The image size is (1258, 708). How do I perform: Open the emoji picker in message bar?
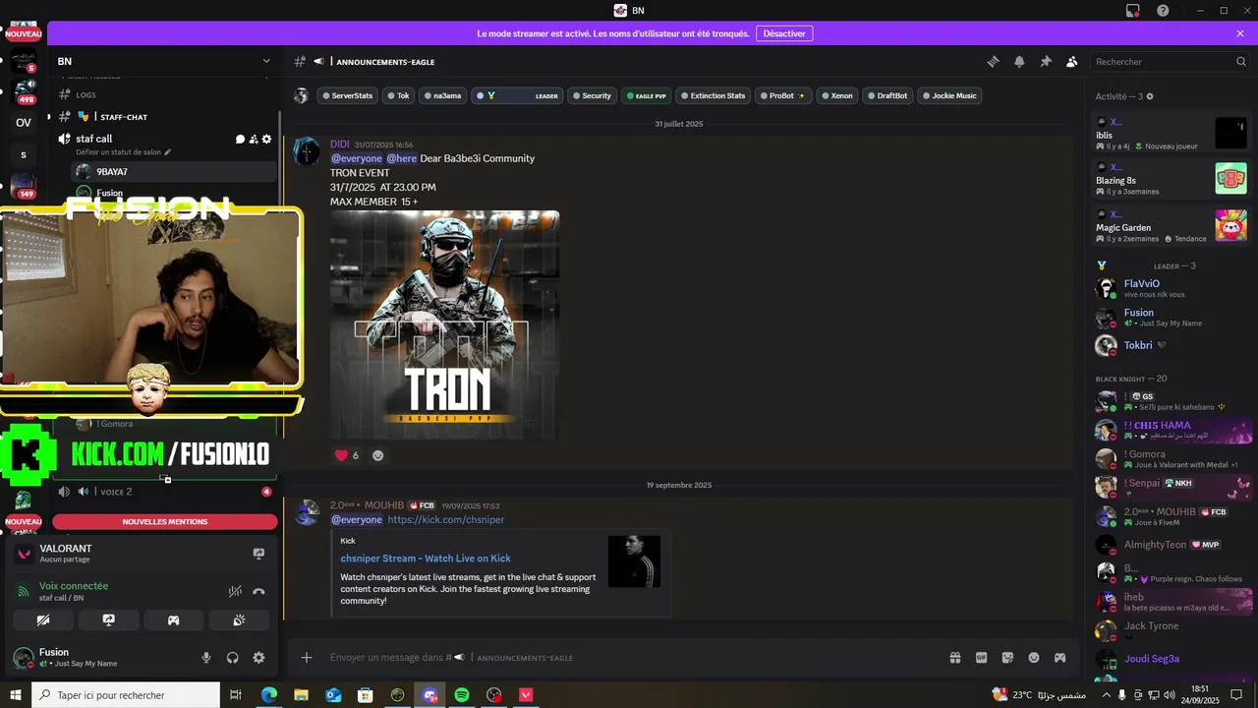(x=1034, y=658)
